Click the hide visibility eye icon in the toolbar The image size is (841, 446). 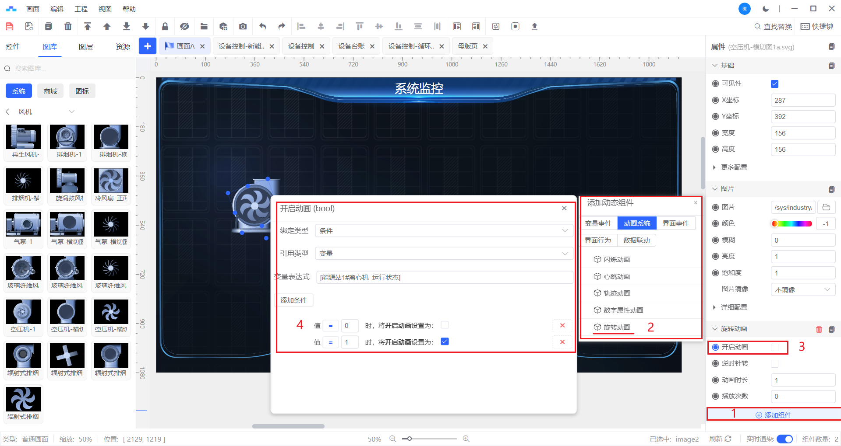tap(184, 26)
